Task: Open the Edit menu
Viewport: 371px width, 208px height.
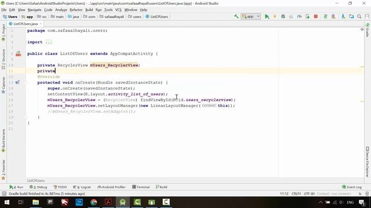Action: pyautogui.click(x=12, y=10)
